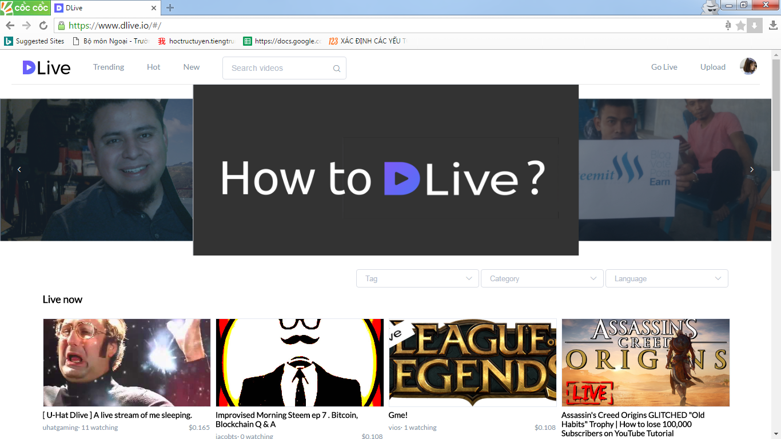
Task: Open the Hot videos page
Action: pyautogui.click(x=154, y=67)
